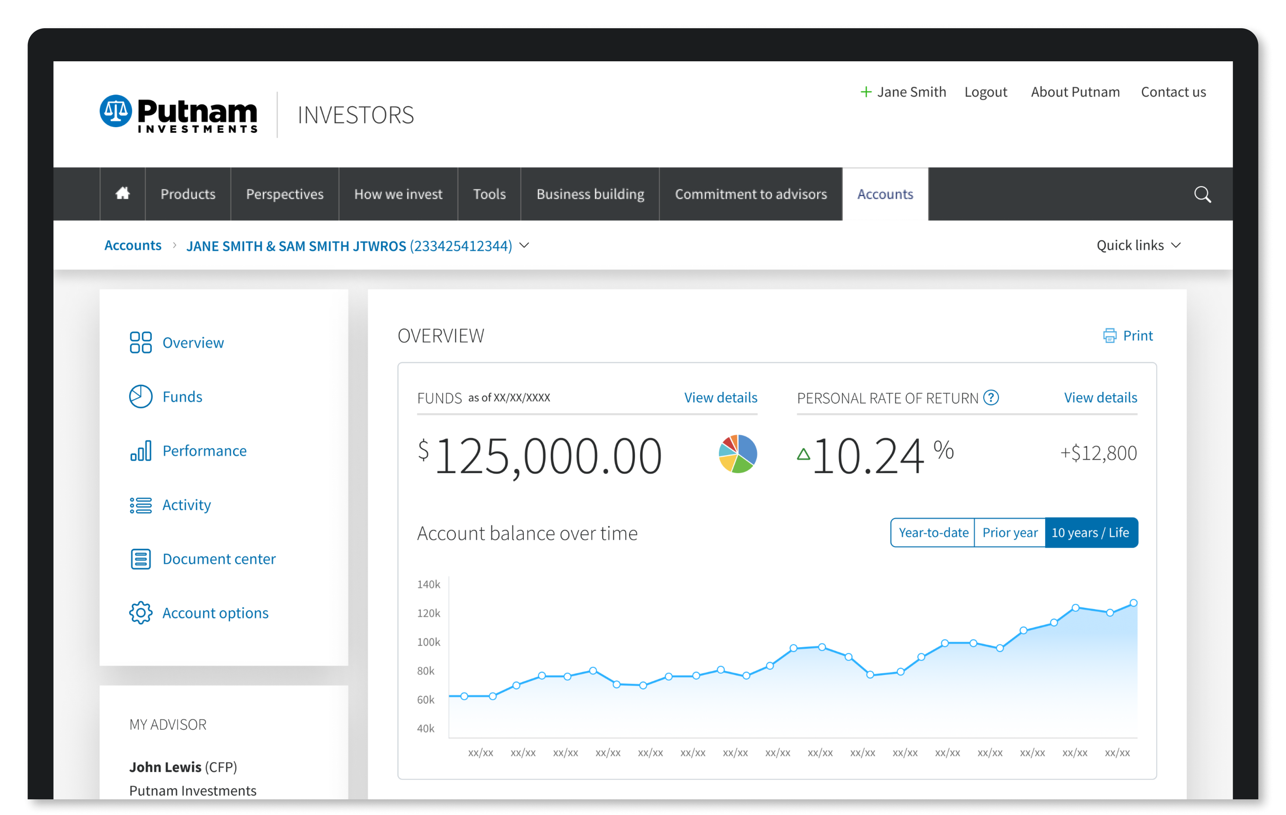Click the Performance bar chart icon

click(140, 450)
